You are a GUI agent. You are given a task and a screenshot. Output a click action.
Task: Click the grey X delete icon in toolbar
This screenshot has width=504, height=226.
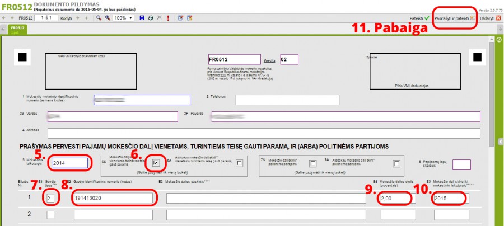160,18
